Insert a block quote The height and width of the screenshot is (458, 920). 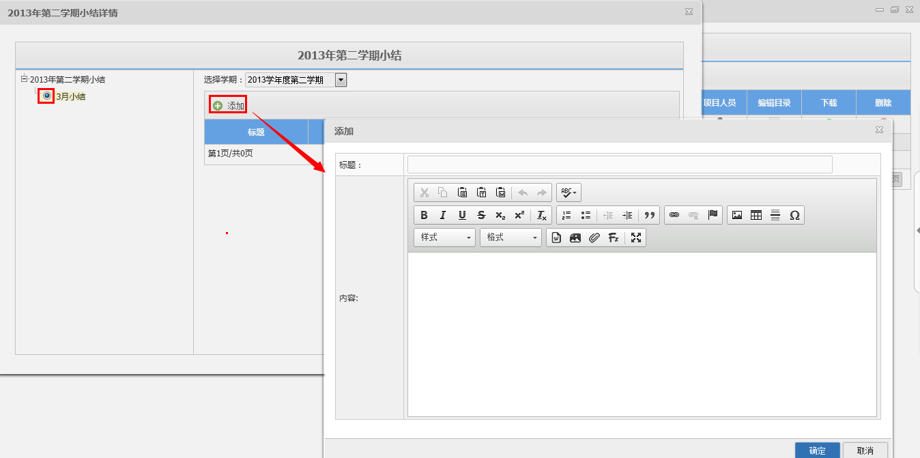tap(650, 215)
